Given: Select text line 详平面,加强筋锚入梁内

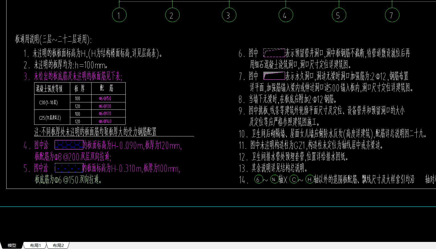Looking at the screenshot, I should (331, 88).
